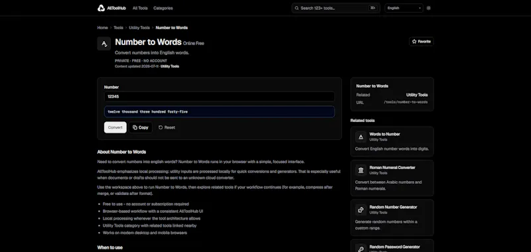Open the Random Number Generator tool
This screenshot has height=252, width=531.
pyautogui.click(x=392, y=218)
